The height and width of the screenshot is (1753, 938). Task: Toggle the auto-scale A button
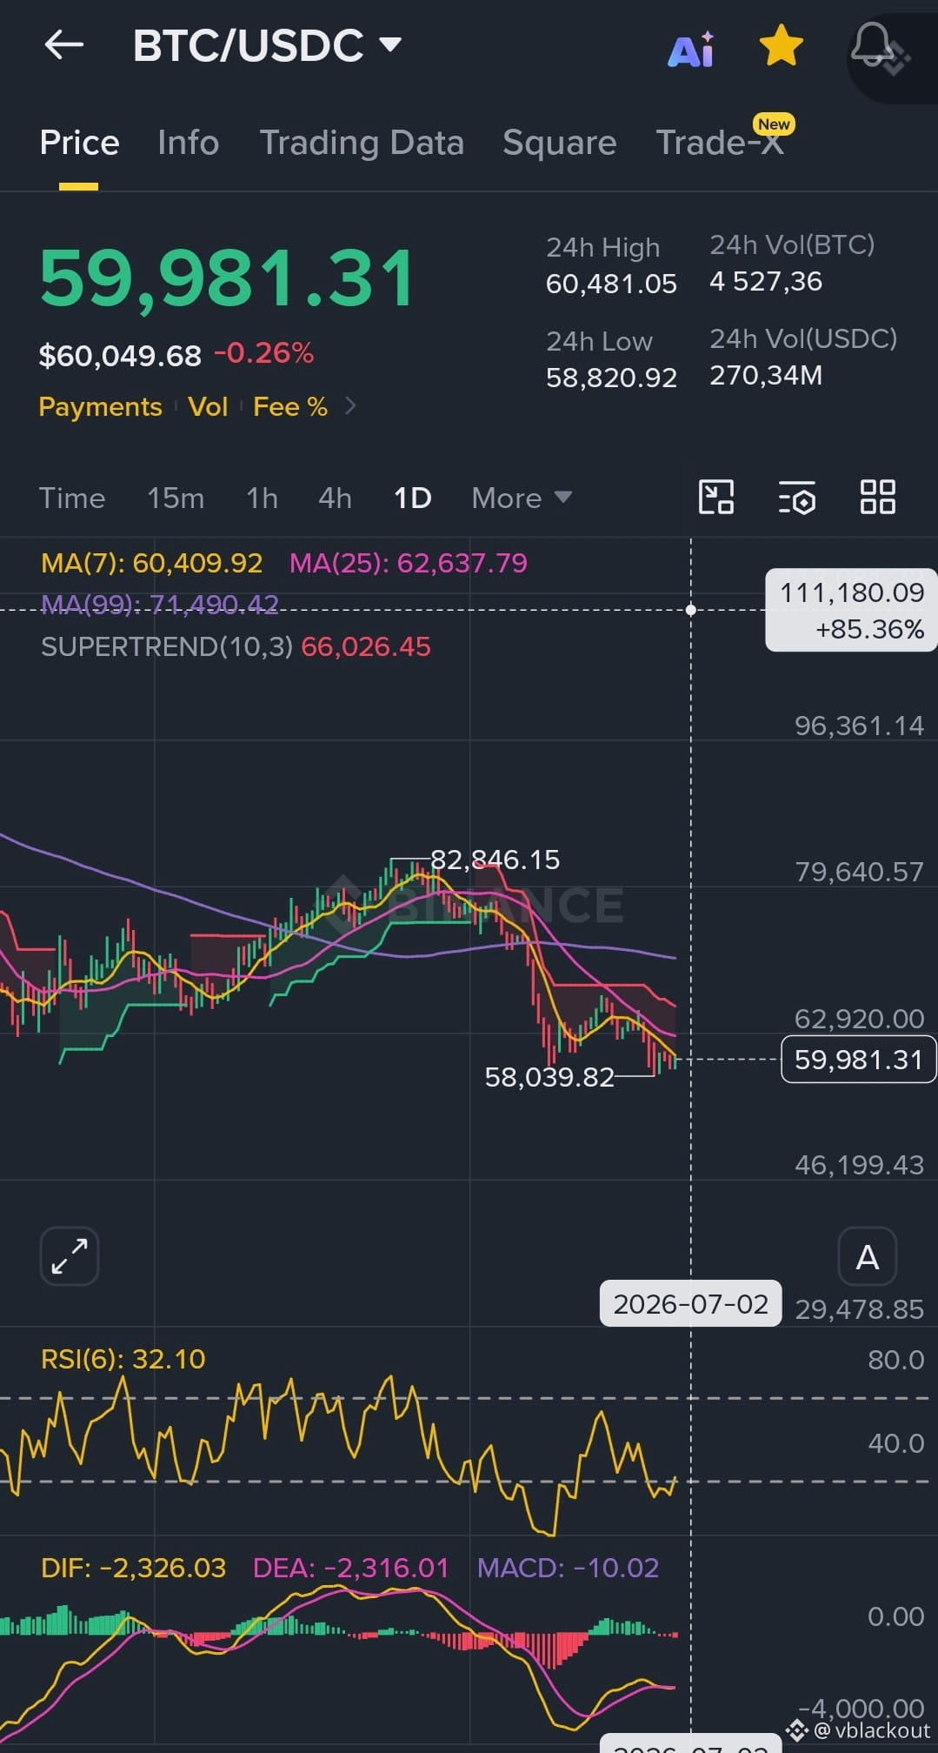pyautogui.click(x=867, y=1256)
